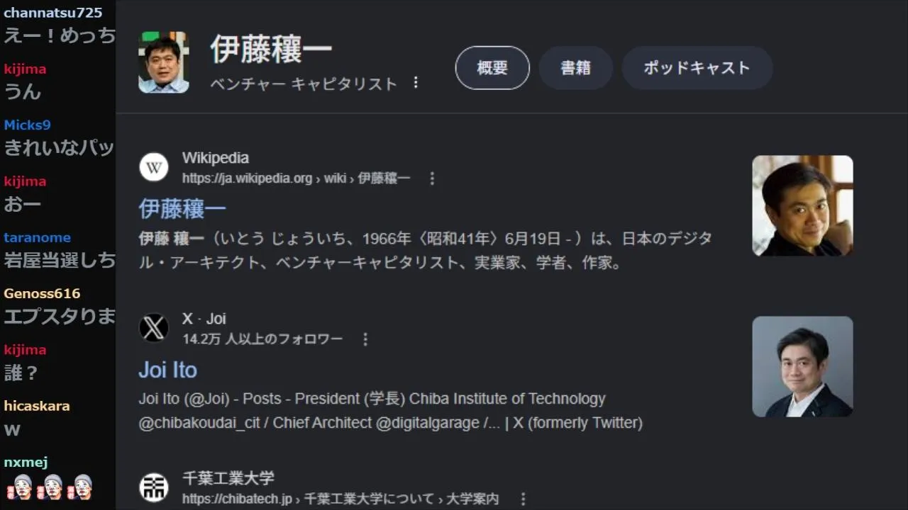
Task: Open the Joi Ito X profile link
Action: click(167, 370)
